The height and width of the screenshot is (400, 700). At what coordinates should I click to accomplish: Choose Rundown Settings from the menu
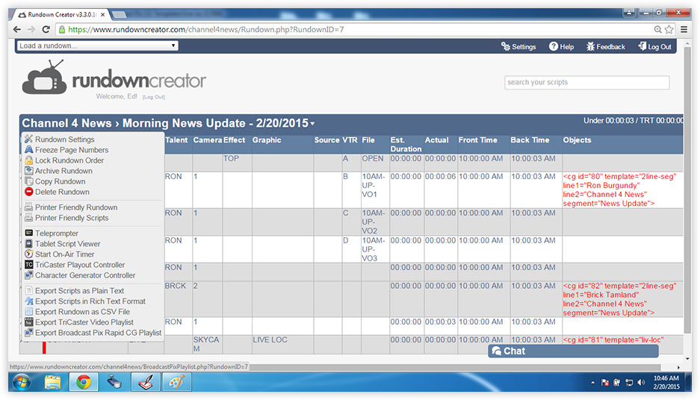coord(65,139)
